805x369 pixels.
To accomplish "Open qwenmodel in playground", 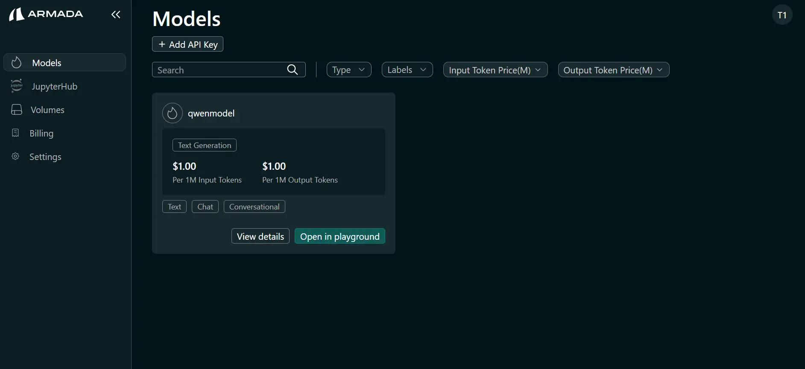I will 340,236.
